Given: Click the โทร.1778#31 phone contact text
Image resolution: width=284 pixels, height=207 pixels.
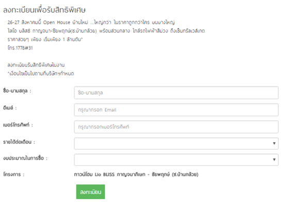Looking at the screenshot, I should pyautogui.click(x=20, y=48).
